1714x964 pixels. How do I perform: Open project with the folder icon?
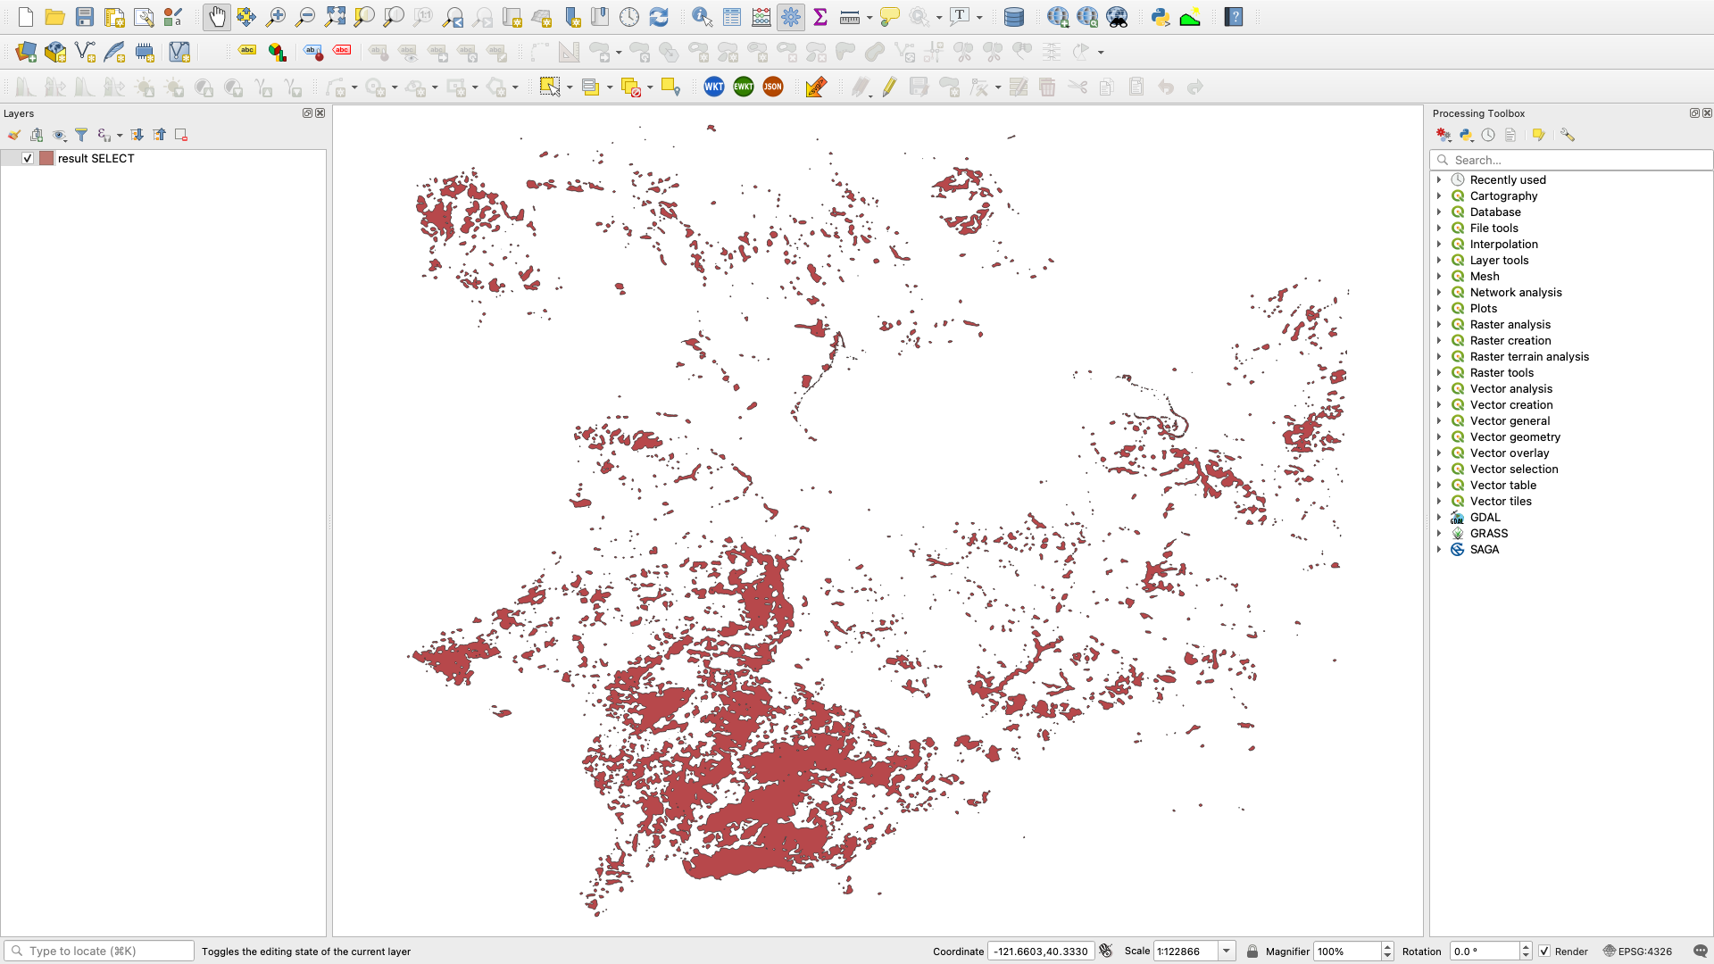(55, 17)
